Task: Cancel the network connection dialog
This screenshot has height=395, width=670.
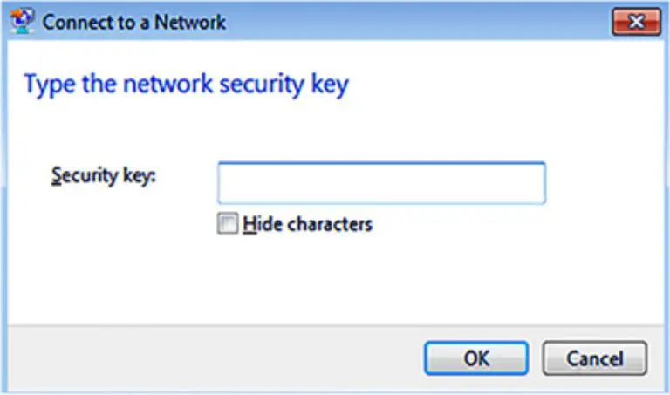Action: coord(595,358)
